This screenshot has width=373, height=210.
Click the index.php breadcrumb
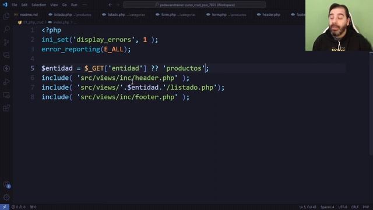pyautogui.click(x=59, y=22)
